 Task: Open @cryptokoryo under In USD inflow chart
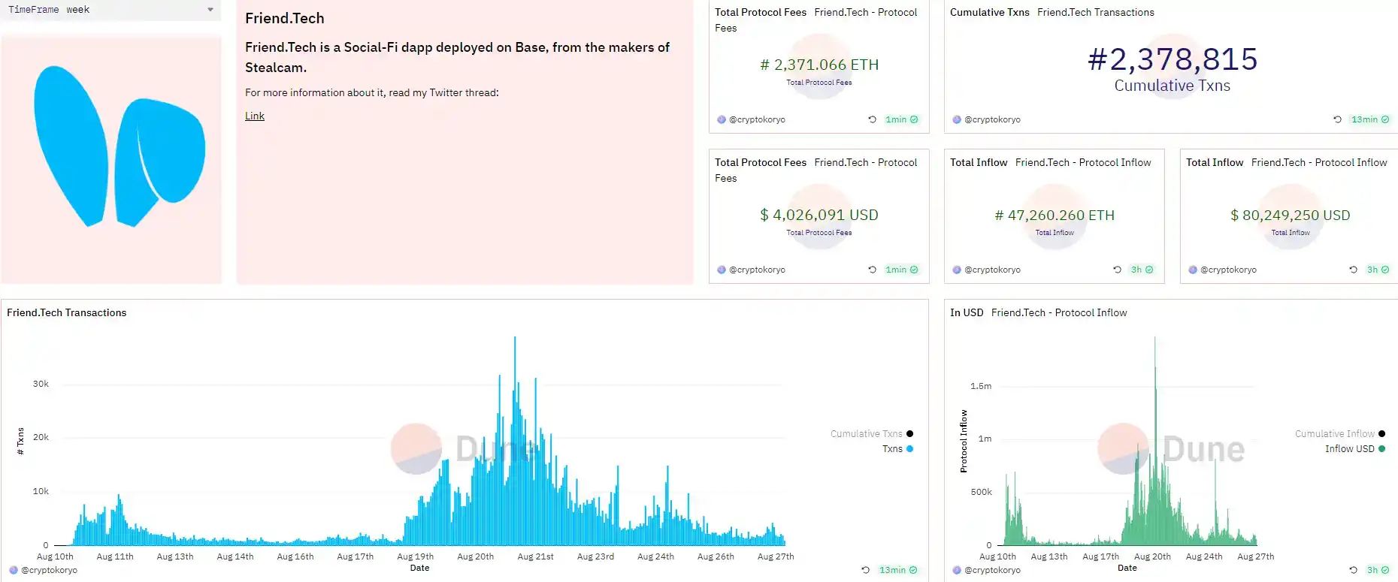point(992,570)
